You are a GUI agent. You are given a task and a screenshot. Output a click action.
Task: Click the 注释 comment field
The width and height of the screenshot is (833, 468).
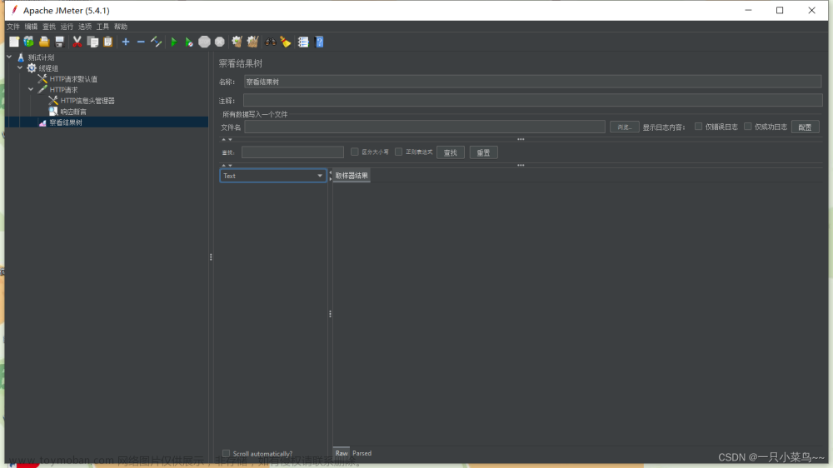click(533, 100)
